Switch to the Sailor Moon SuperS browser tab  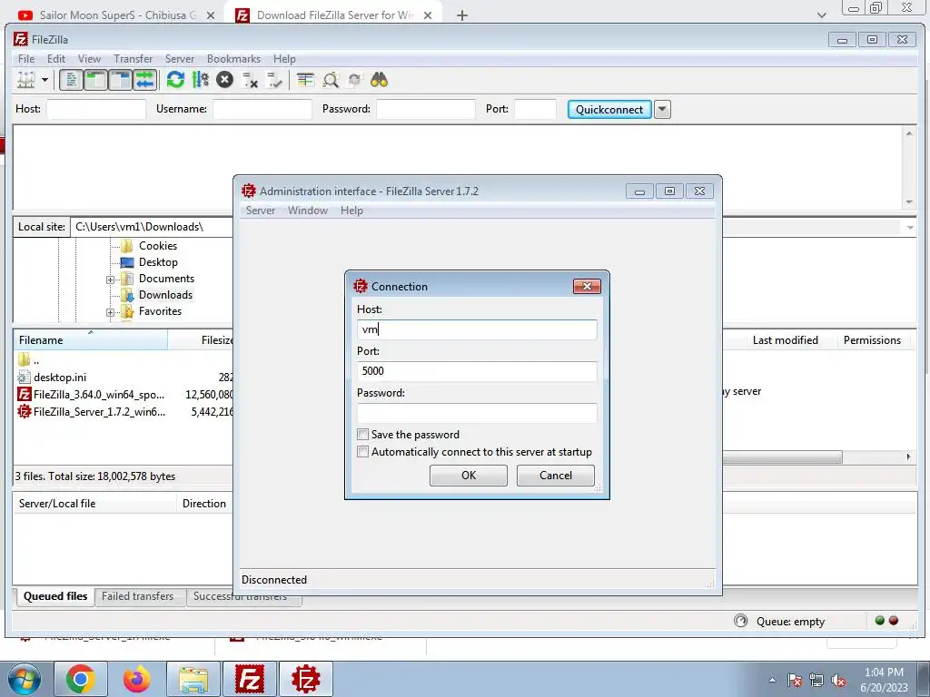117,15
